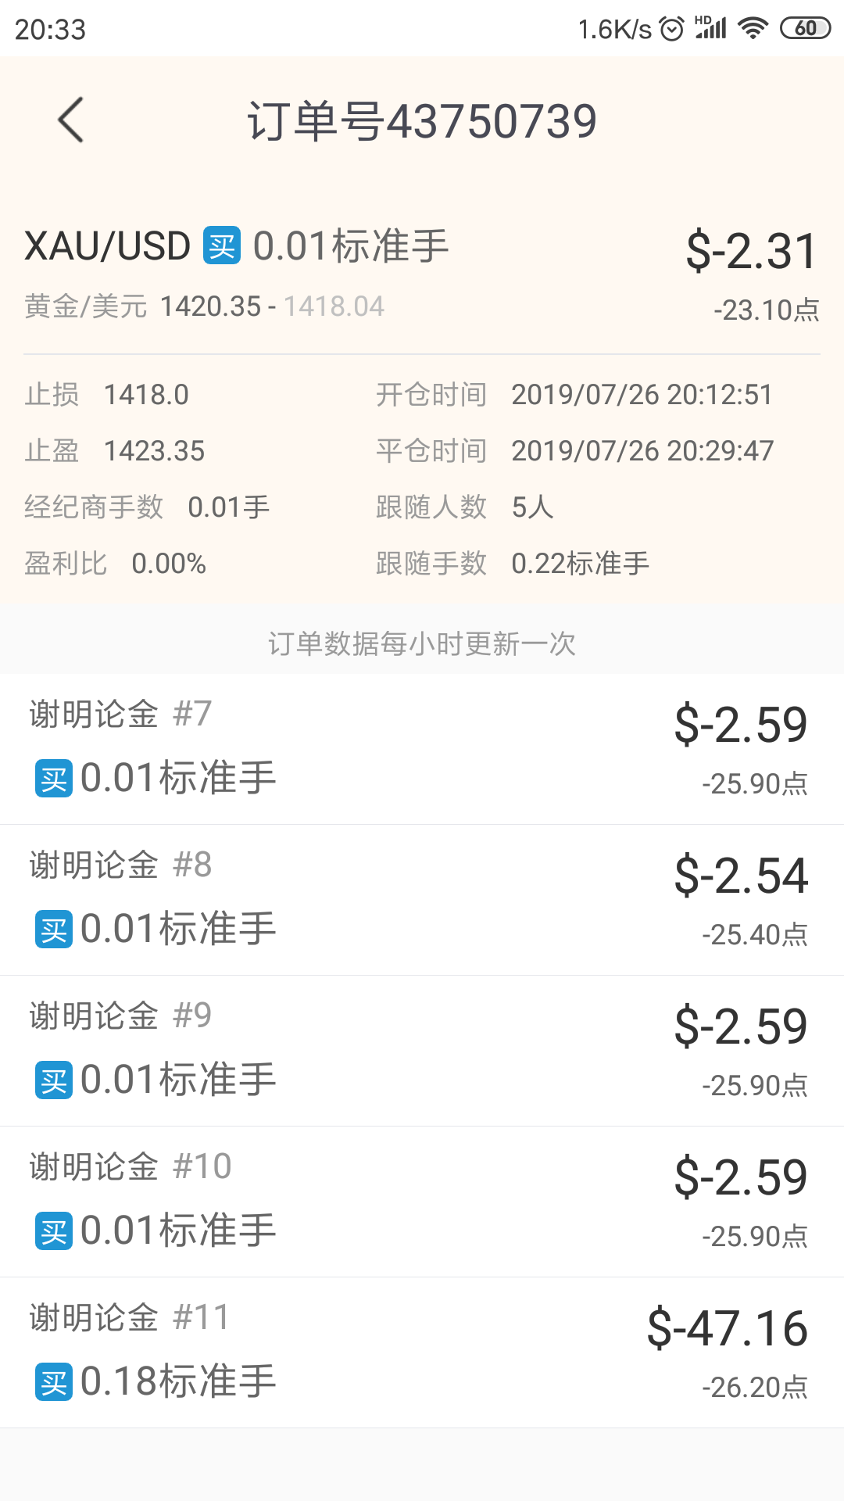Open follower 谢明论金 #8 order
Image resolution: width=844 pixels, height=1501 pixels.
[x=422, y=900]
